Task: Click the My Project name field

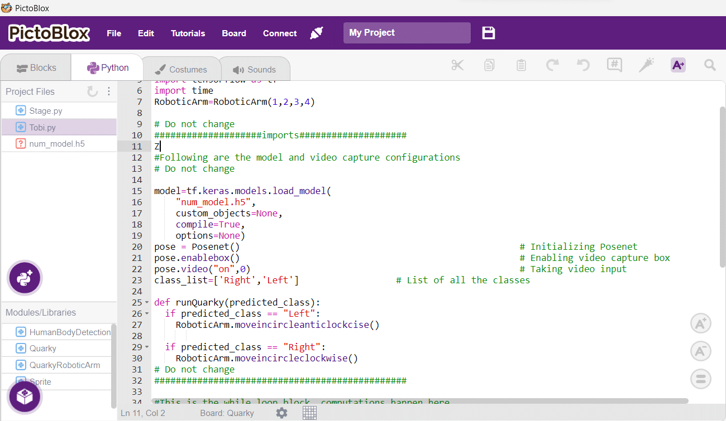Action: [407, 33]
